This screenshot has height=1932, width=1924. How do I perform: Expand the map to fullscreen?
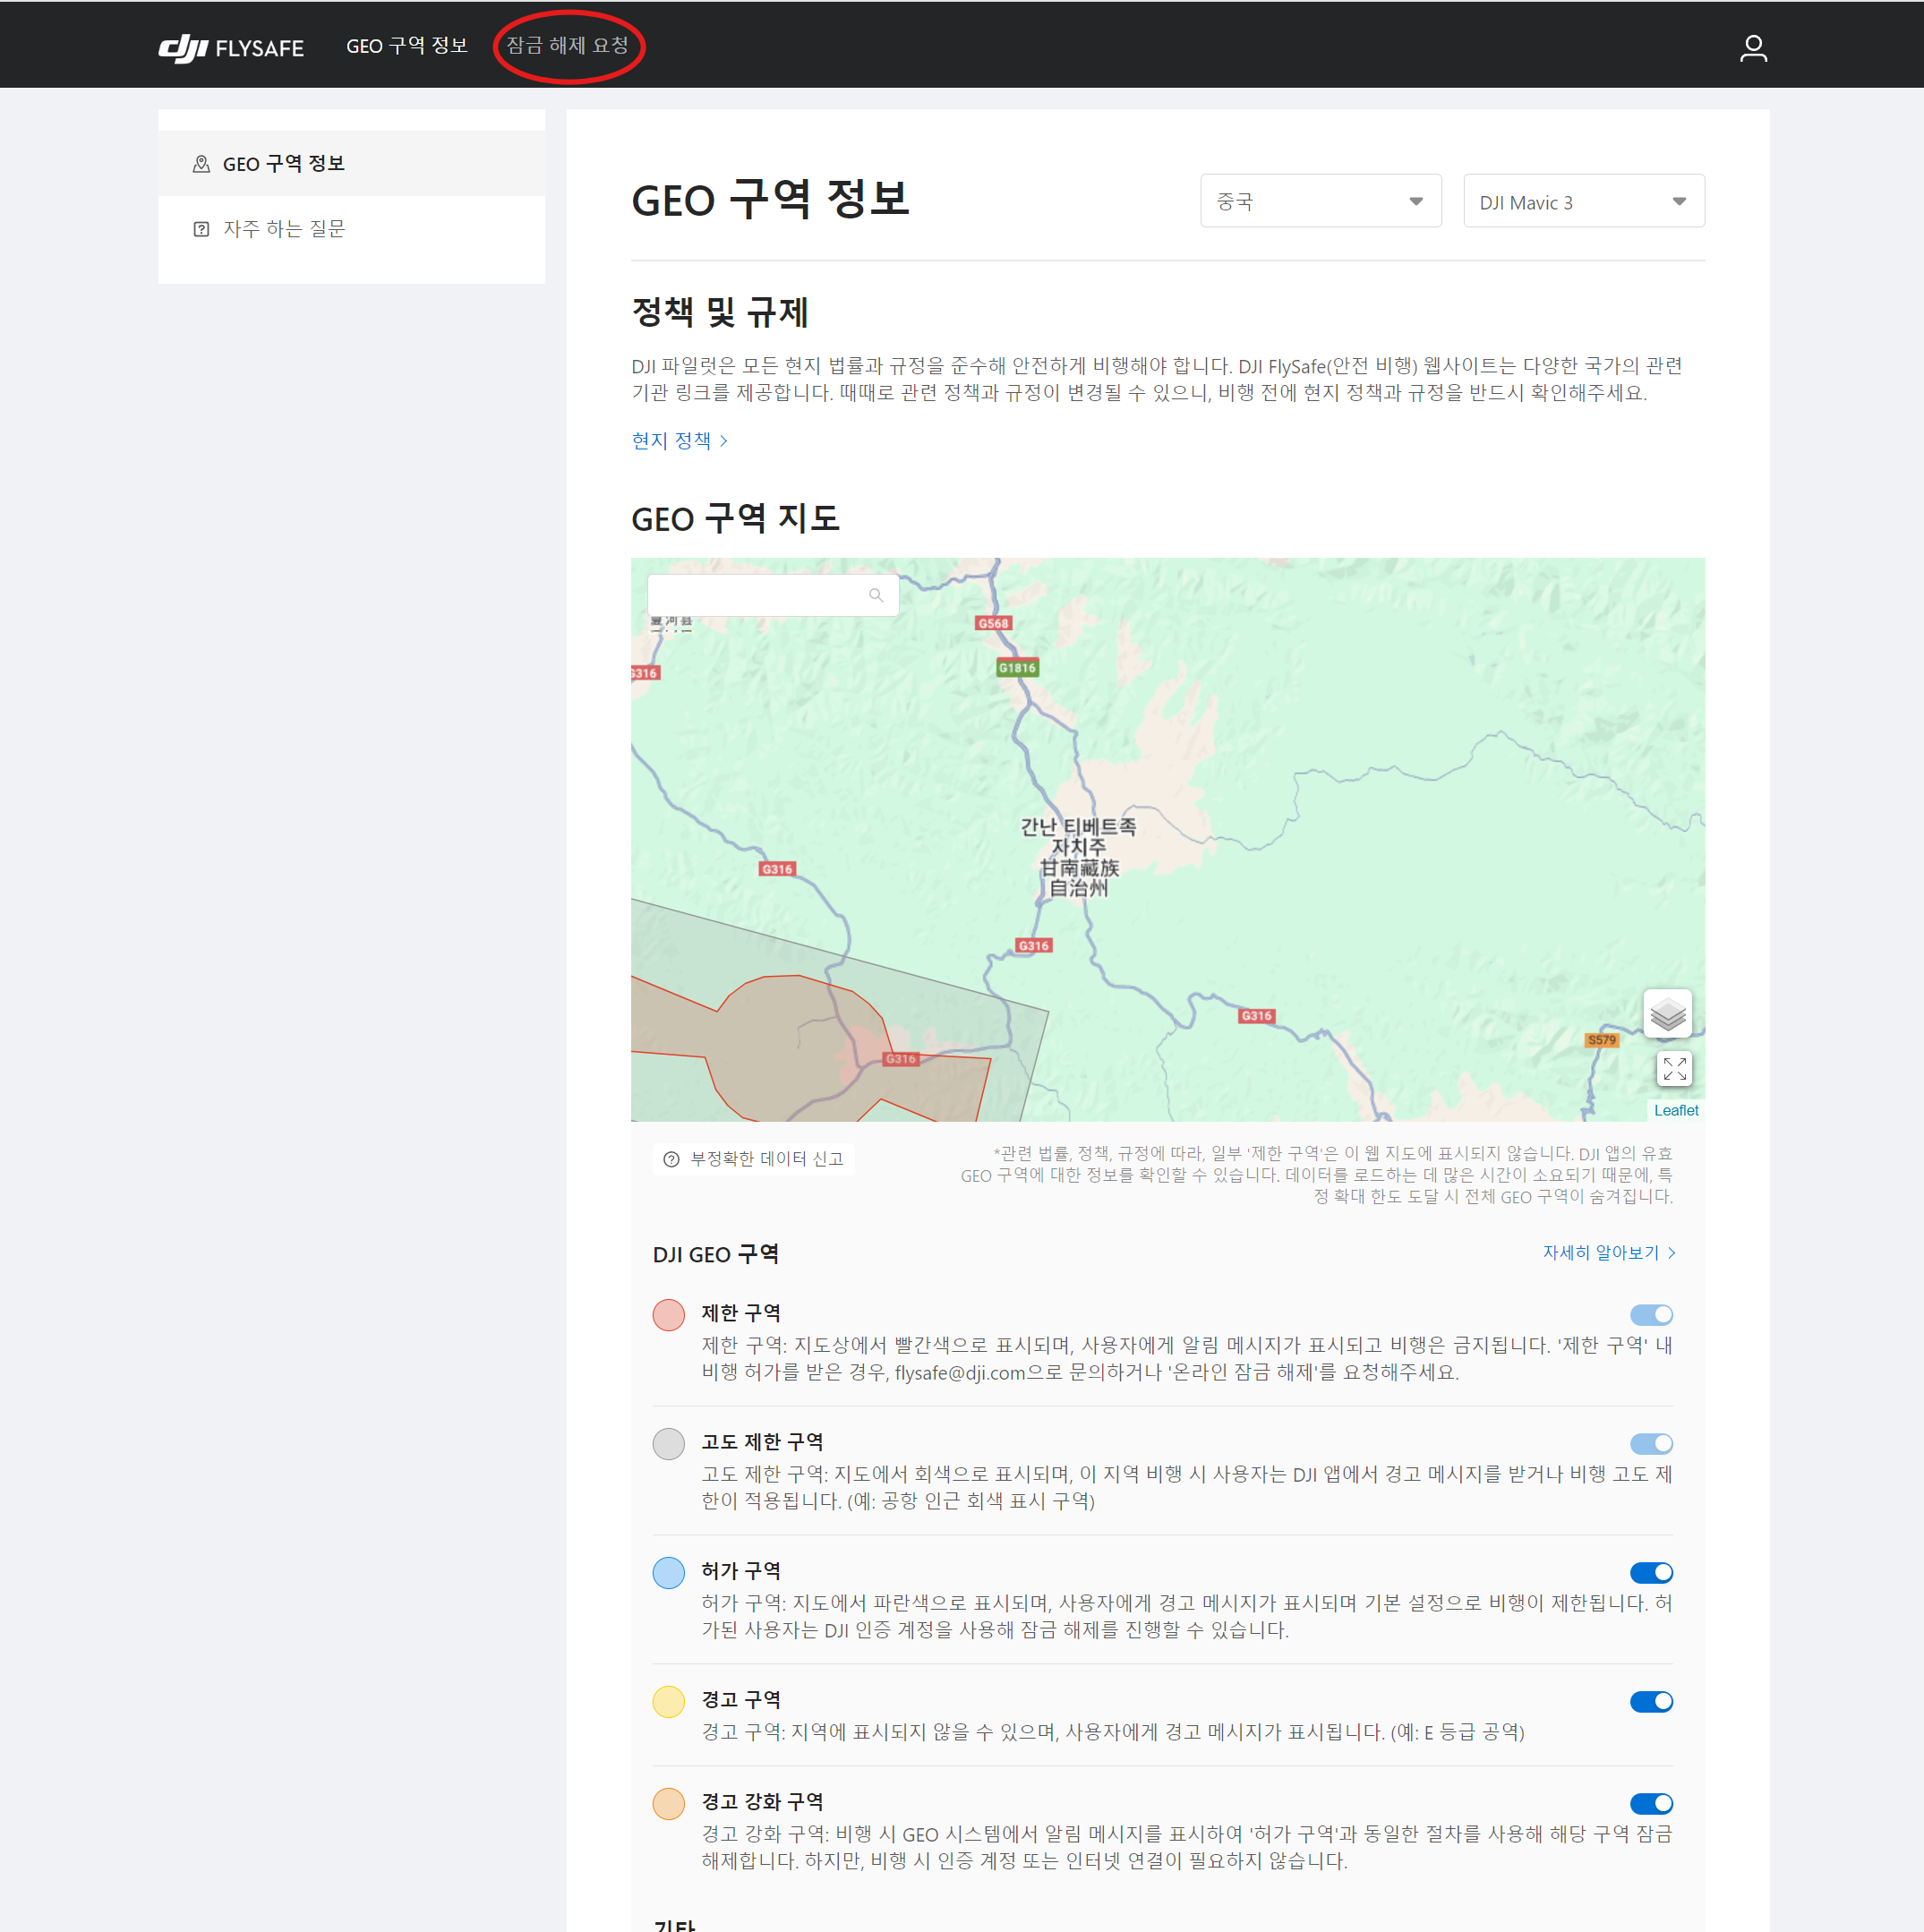point(1673,1069)
